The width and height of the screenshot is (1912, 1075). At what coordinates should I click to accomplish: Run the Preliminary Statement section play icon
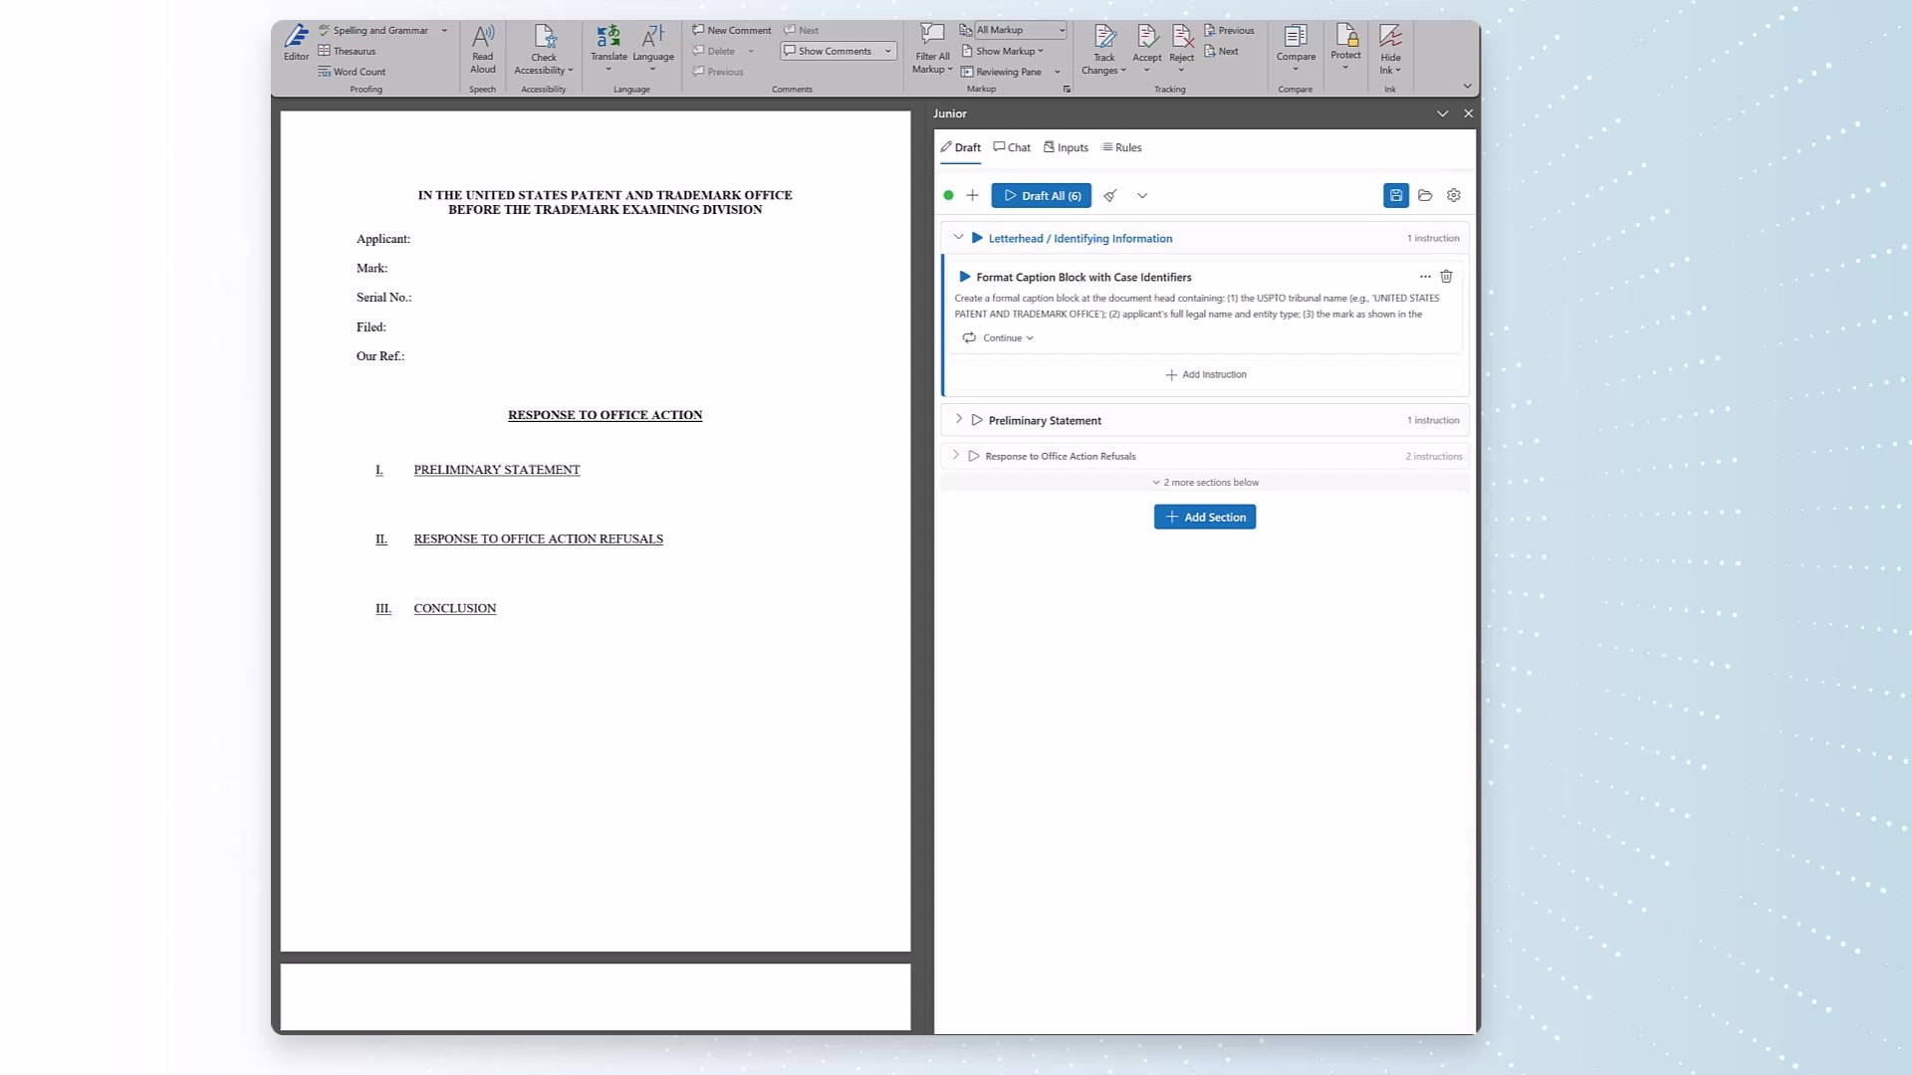977,420
